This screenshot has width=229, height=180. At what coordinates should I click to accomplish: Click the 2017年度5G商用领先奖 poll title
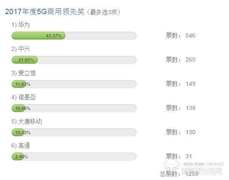(x=45, y=12)
